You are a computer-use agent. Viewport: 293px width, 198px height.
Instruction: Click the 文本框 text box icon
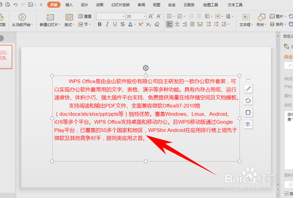[x=246, y=17]
